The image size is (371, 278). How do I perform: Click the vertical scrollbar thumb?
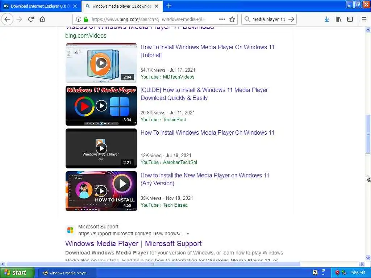coord(368,134)
